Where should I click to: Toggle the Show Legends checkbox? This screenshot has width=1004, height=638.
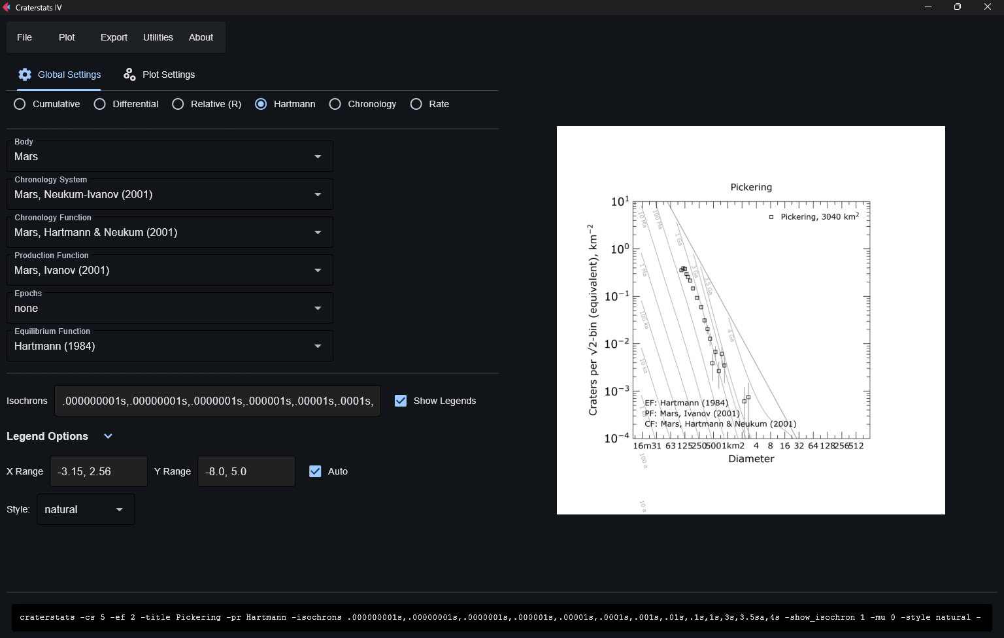coord(400,401)
